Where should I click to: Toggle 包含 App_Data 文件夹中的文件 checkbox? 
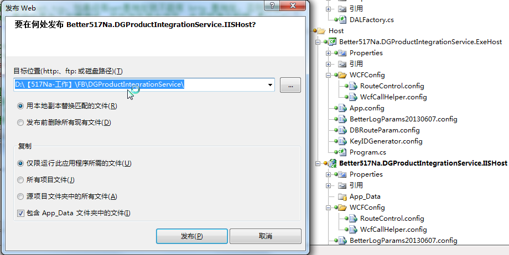coord(21,213)
